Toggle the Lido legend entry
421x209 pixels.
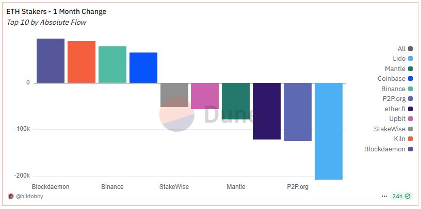coord(403,59)
